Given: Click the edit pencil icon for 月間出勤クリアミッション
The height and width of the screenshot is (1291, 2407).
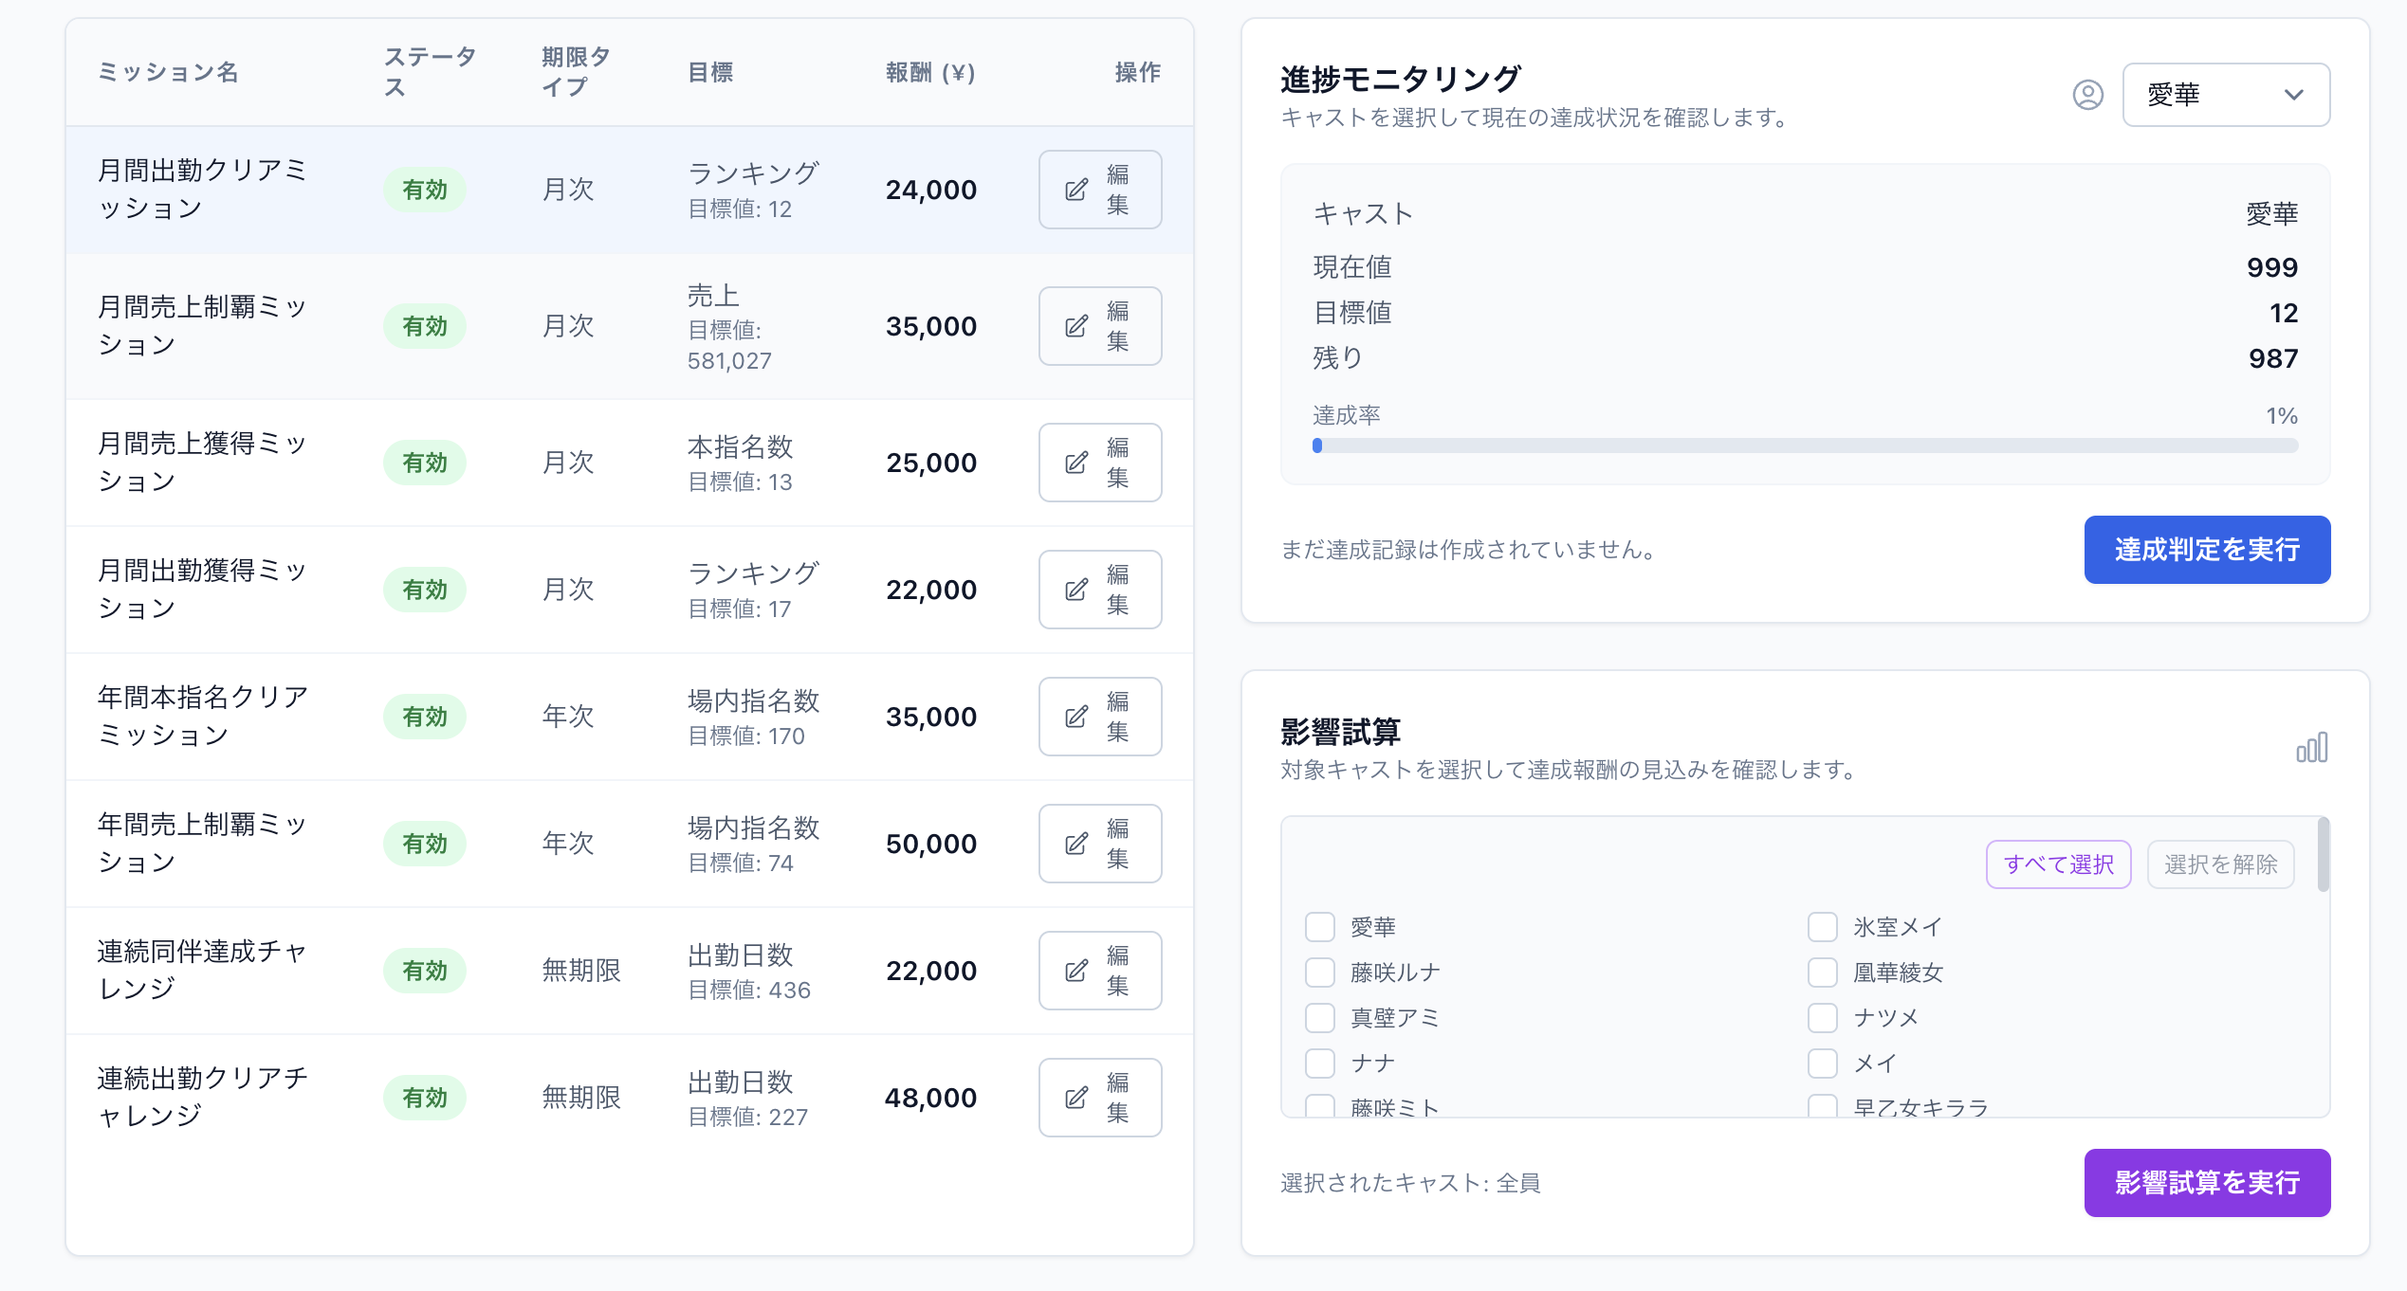Looking at the screenshot, I should pyautogui.click(x=1074, y=189).
